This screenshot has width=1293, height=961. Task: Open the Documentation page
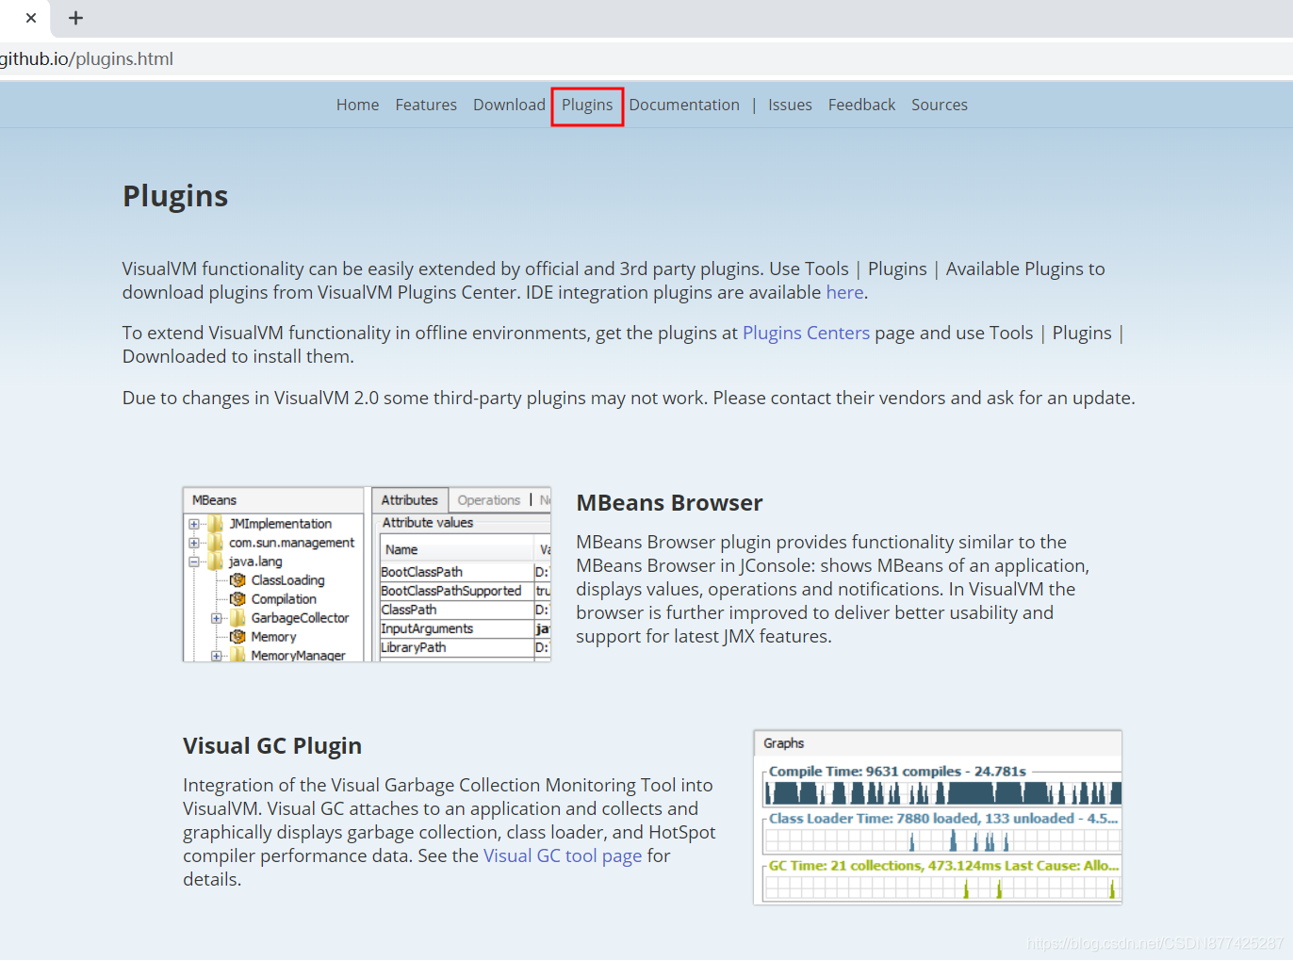click(684, 105)
